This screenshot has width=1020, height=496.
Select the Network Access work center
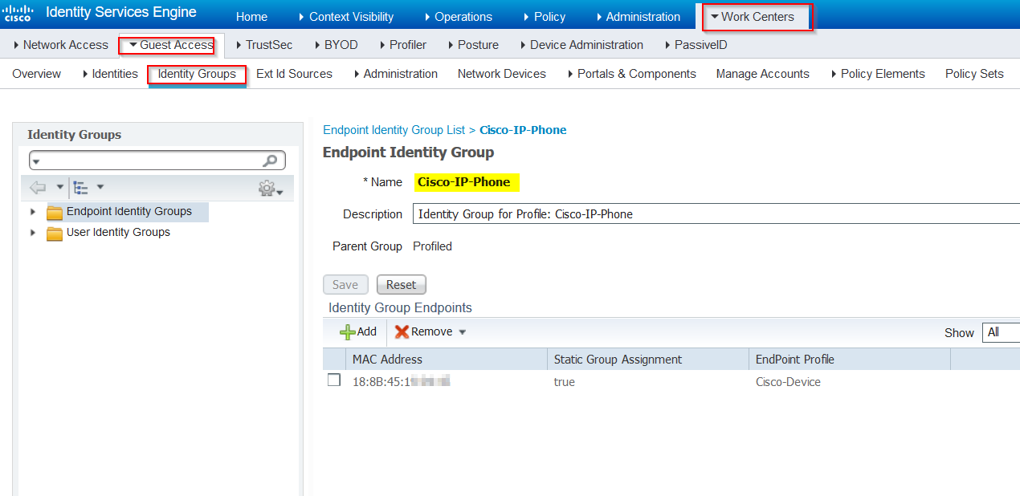[61, 45]
